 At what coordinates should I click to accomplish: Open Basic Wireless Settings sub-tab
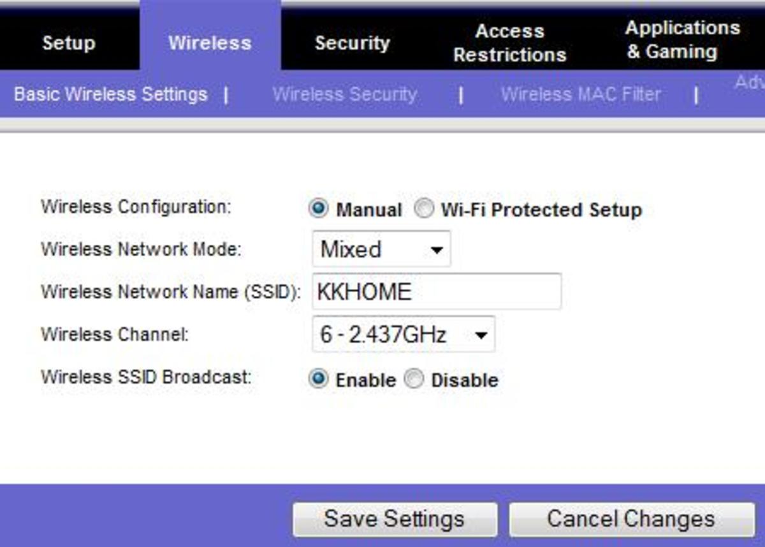click(x=110, y=94)
